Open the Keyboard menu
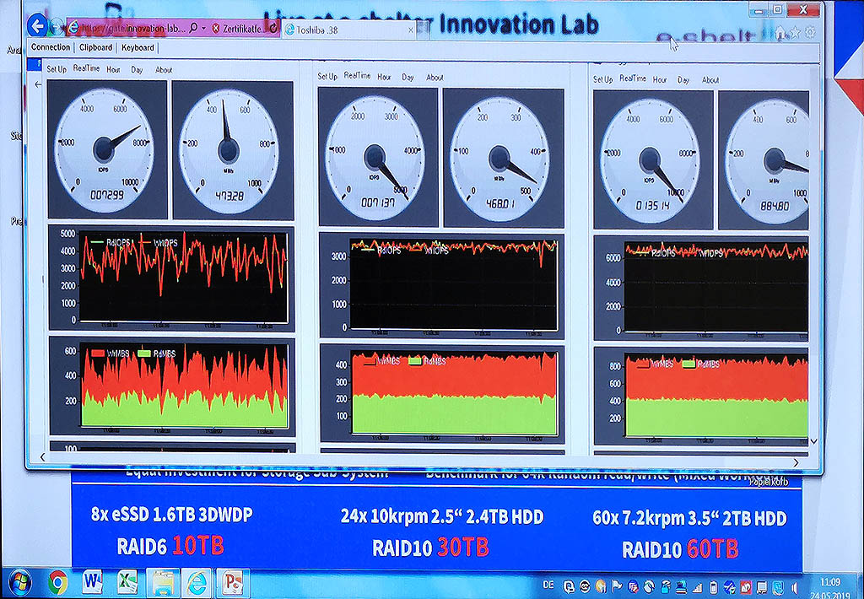The image size is (864, 599). (138, 48)
